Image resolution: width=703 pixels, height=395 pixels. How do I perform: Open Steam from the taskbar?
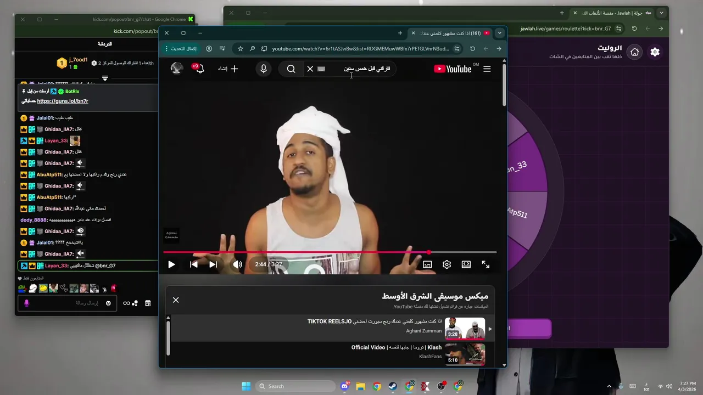click(x=393, y=386)
